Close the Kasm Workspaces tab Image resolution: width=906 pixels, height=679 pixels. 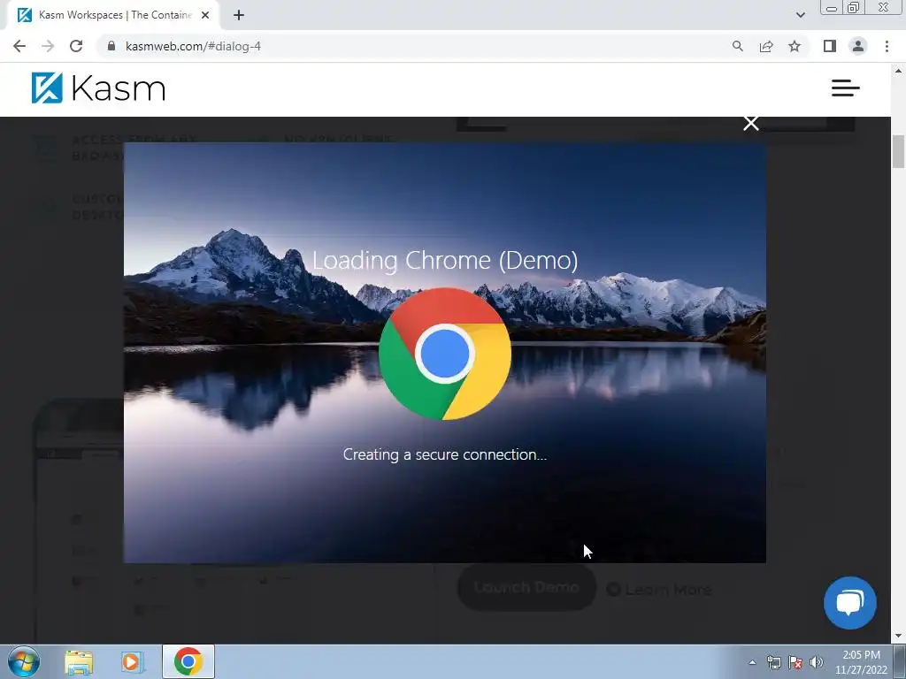click(x=205, y=15)
